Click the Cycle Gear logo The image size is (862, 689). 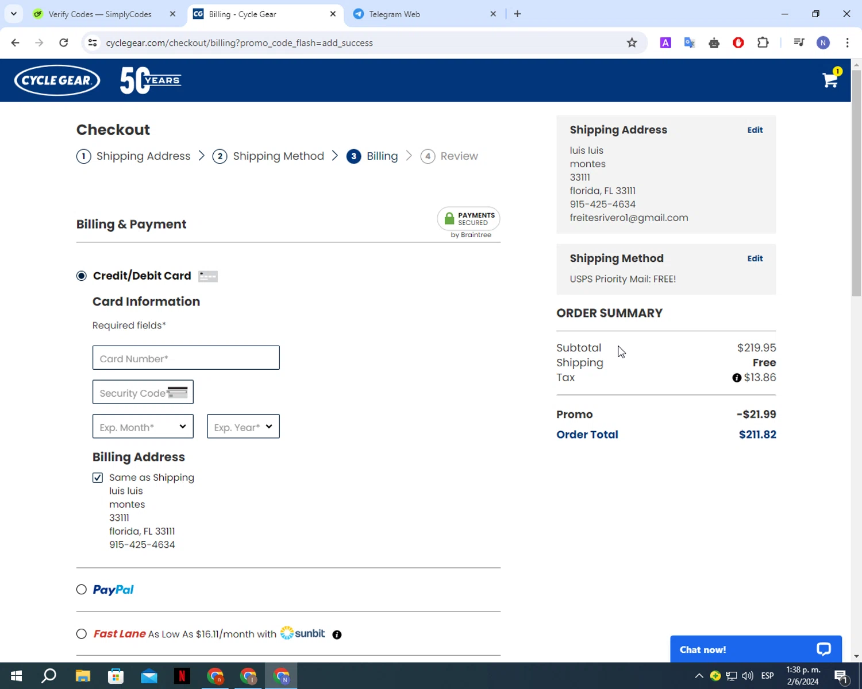(57, 80)
